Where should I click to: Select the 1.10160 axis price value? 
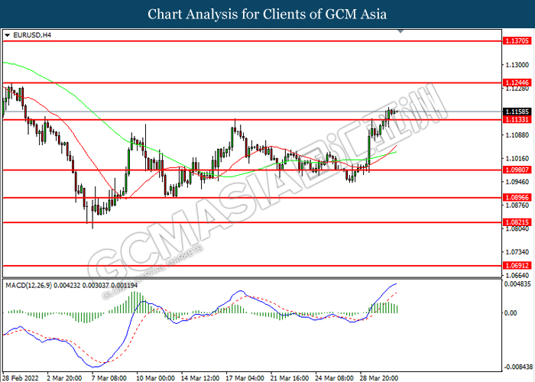pos(517,159)
